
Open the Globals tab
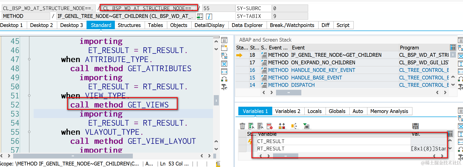pyautogui.click(x=337, y=111)
